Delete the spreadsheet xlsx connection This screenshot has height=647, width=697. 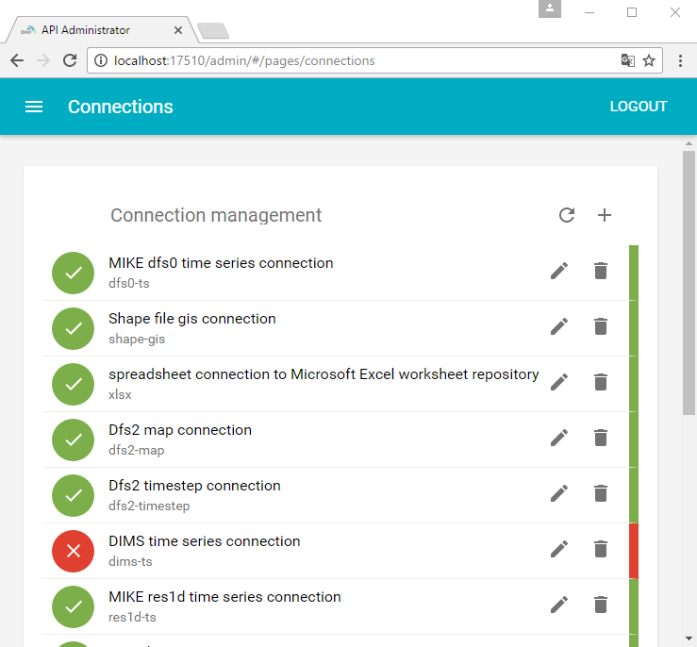coord(601,382)
